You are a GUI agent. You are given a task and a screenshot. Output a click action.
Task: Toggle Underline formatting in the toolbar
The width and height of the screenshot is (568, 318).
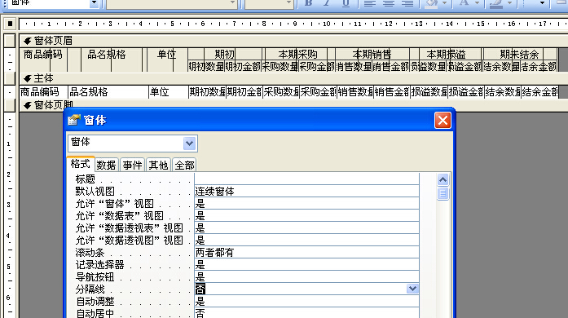346,3
